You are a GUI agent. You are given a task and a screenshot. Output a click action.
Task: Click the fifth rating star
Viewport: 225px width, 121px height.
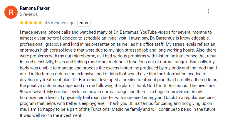(x=40, y=23)
